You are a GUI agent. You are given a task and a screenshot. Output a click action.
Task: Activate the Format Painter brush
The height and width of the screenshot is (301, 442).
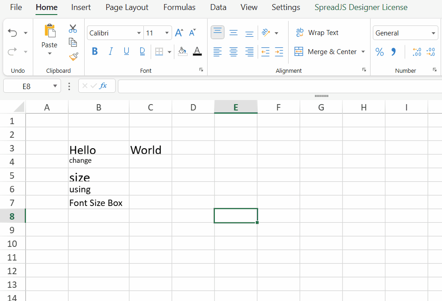(73, 56)
